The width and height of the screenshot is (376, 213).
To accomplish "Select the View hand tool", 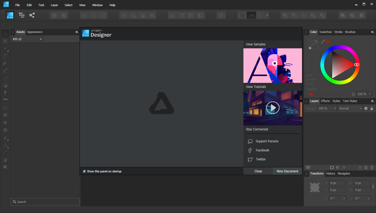I will [5, 160].
